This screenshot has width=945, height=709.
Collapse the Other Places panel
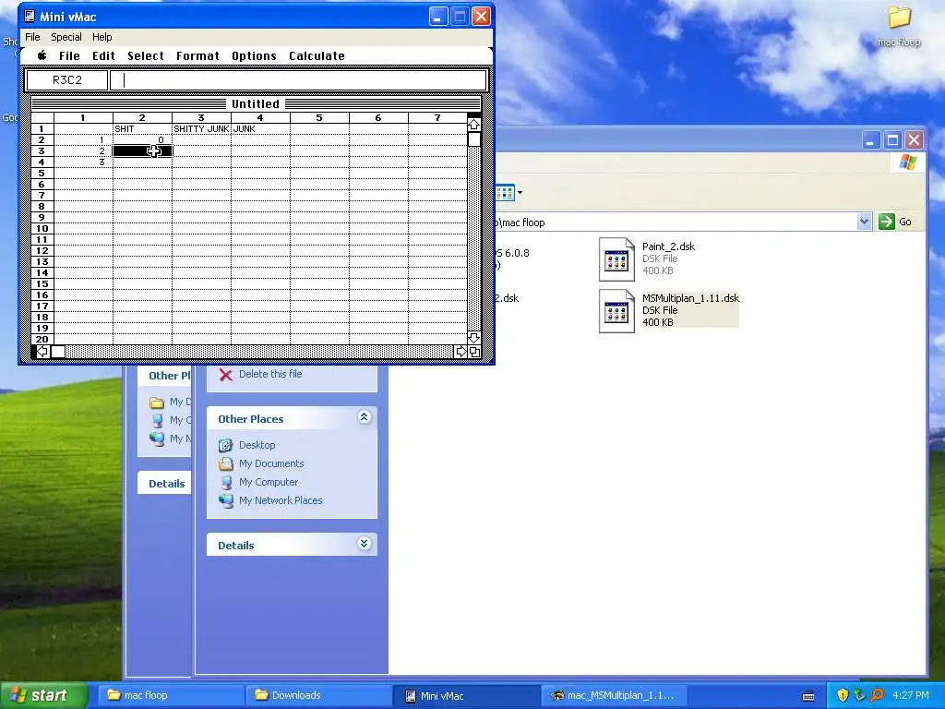pos(364,416)
